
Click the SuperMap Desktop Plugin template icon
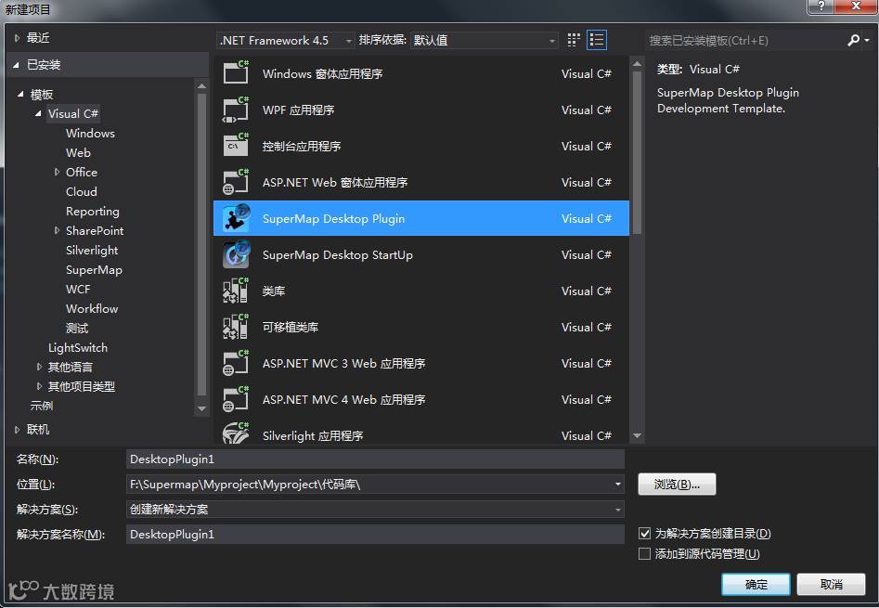click(x=236, y=218)
